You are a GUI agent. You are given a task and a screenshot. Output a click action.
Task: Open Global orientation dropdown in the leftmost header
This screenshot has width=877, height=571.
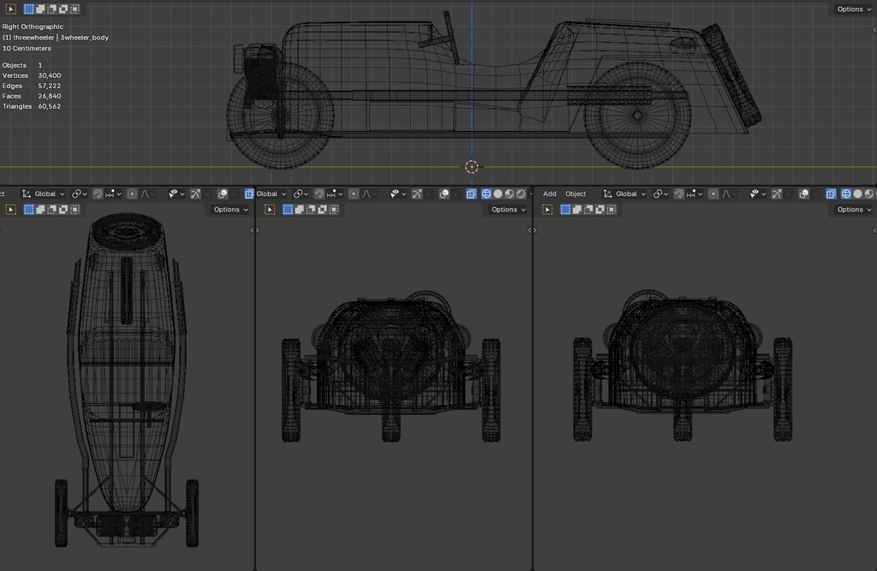44,193
